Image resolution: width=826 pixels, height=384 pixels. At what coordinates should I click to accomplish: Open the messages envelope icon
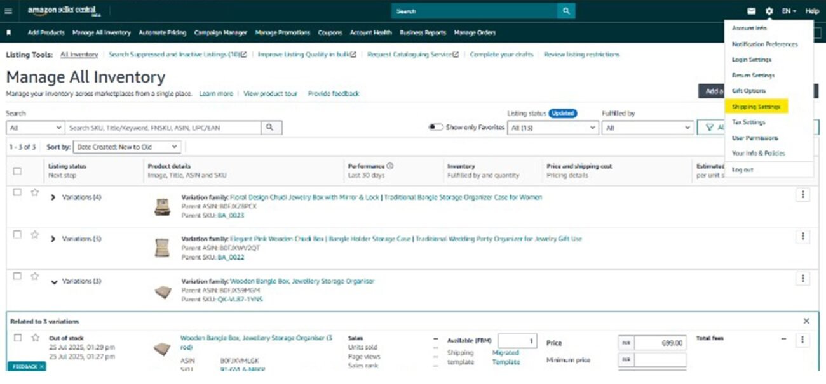(752, 11)
